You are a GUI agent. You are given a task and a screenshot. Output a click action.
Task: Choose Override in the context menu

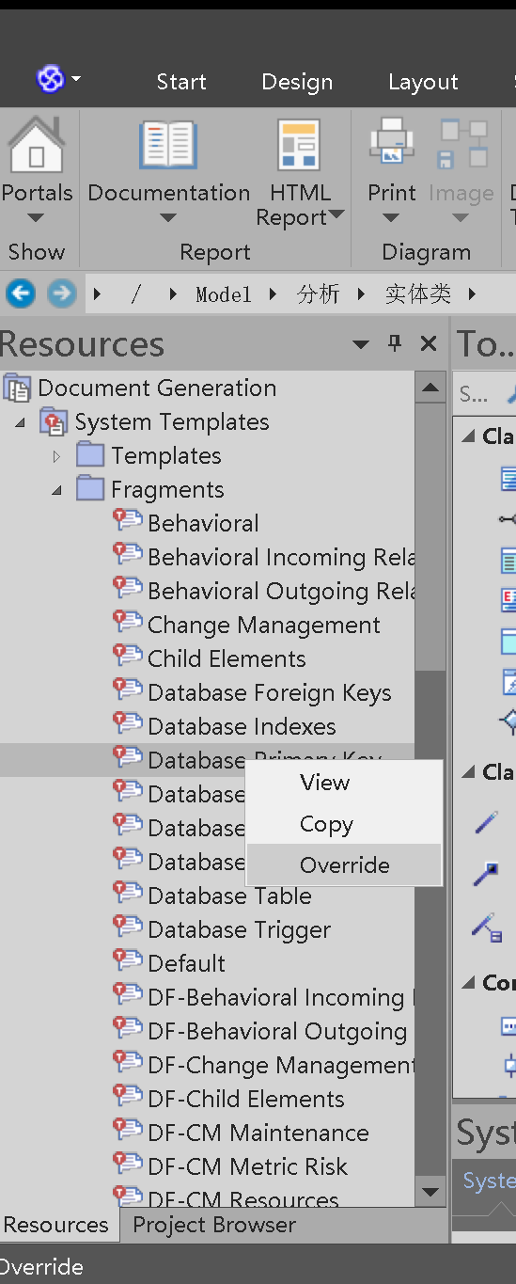click(x=344, y=865)
